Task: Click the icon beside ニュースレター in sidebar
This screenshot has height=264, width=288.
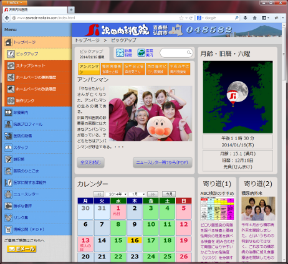Action: click(8, 194)
